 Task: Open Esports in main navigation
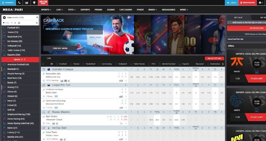(85, 10)
